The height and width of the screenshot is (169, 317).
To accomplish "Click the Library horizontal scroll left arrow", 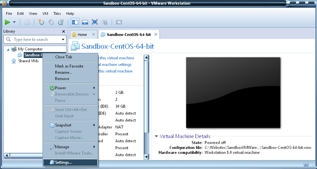I will coord(7,155).
